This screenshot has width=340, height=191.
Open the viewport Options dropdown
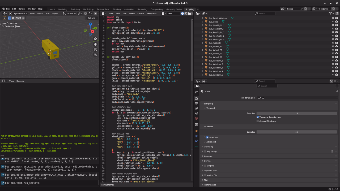tap(92, 18)
